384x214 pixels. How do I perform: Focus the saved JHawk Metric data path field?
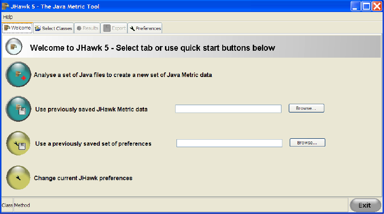228,109
